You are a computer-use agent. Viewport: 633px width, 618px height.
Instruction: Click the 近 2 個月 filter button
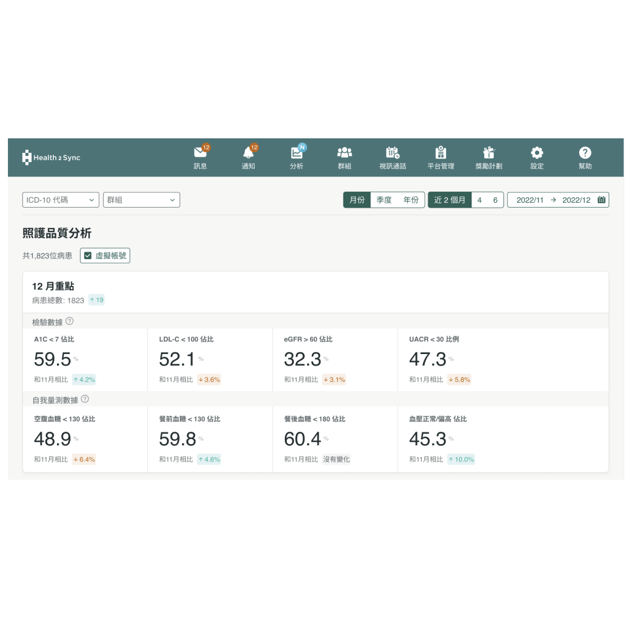click(449, 200)
